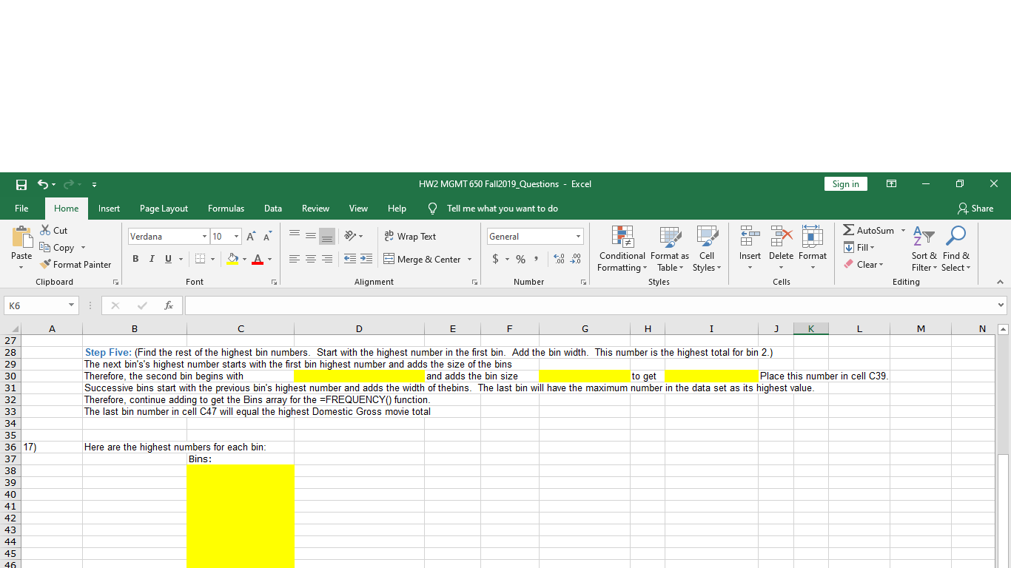The width and height of the screenshot is (1011, 568).
Task: Click the Format Painter brush icon
Action: pyautogui.click(x=46, y=265)
